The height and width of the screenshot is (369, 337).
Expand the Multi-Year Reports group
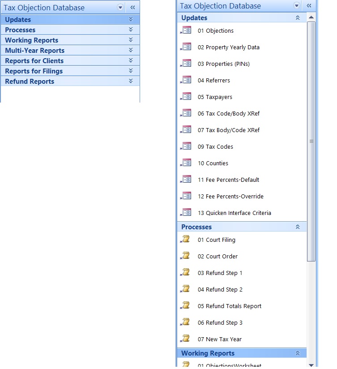point(131,50)
